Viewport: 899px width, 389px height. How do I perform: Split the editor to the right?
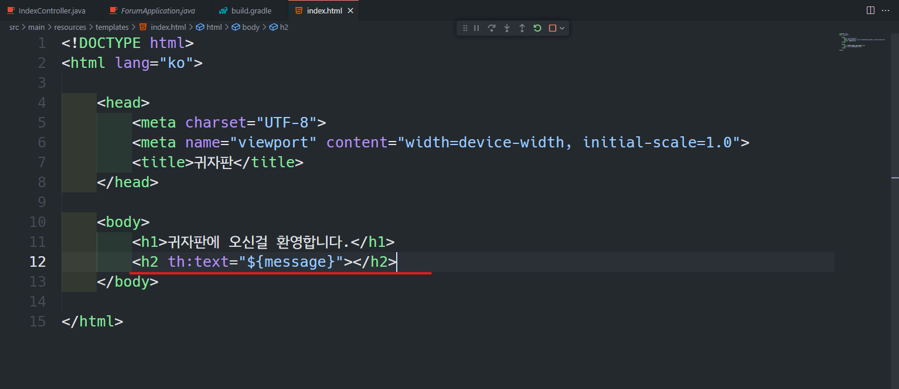pyautogui.click(x=870, y=11)
